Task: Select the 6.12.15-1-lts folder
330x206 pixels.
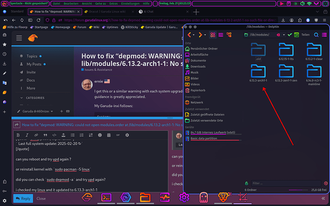Action: tap(286, 52)
